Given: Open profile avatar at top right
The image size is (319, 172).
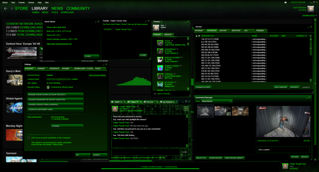Looking at the screenshot, I should (x=311, y=9).
